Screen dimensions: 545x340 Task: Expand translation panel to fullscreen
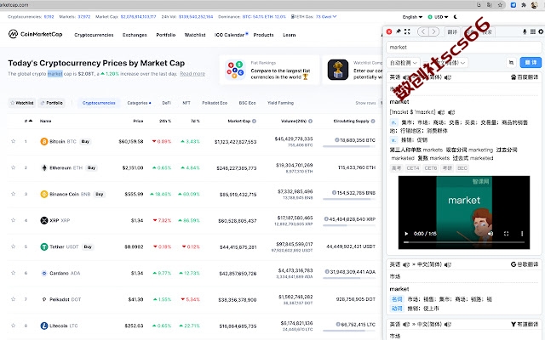click(407, 31)
